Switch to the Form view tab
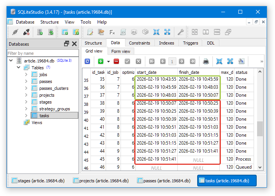The image size is (275, 196). (x=121, y=51)
